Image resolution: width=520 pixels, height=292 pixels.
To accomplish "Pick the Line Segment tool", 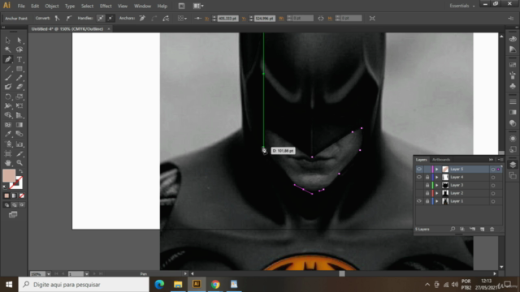I will [x=7, y=69].
